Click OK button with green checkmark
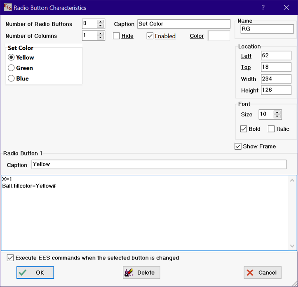 (35, 272)
